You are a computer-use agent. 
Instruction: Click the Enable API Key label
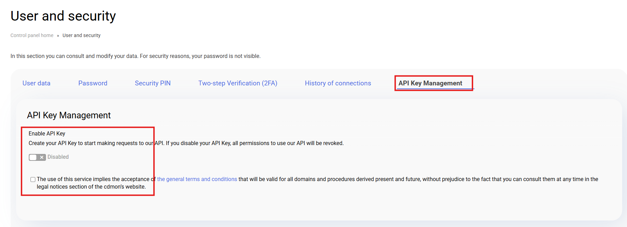pyautogui.click(x=47, y=133)
